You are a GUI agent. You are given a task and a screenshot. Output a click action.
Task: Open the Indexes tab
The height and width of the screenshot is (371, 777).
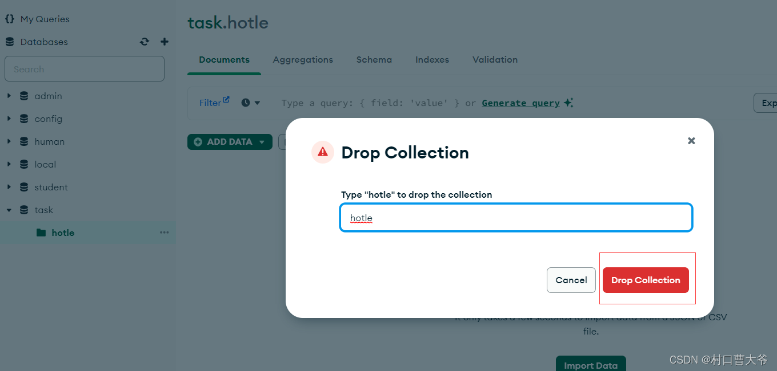pos(432,59)
